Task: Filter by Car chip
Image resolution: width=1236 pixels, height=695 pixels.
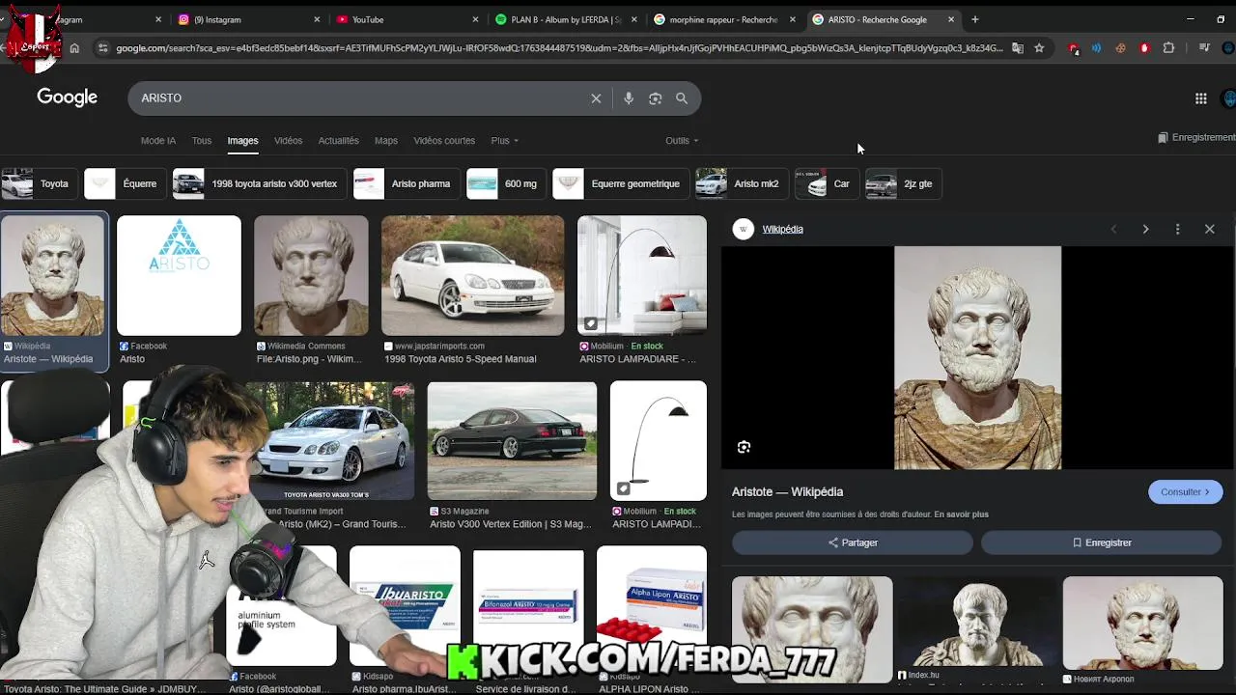Action: click(x=826, y=183)
